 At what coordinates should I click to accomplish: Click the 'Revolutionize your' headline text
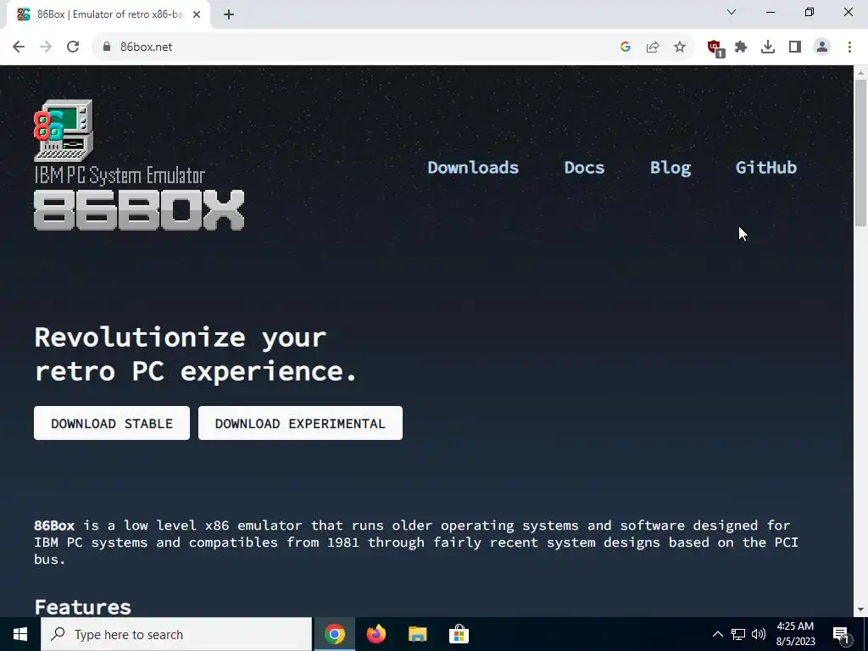[181, 337]
